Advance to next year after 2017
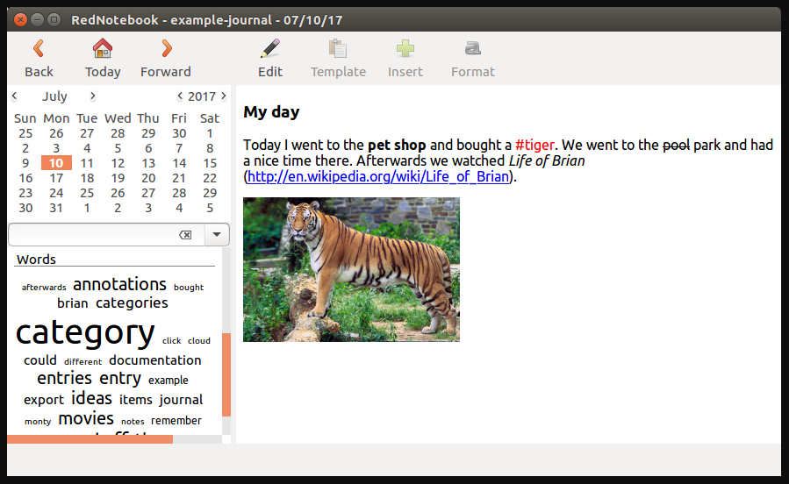The width and height of the screenshot is (789, 484). coord(224,96)
